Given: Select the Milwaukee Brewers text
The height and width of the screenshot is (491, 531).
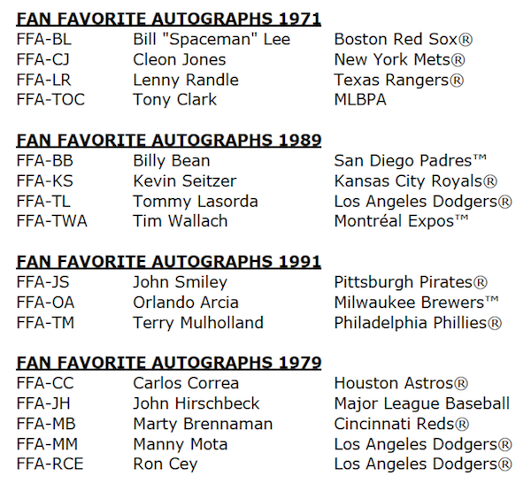Looking at the screenshot, I should click(416, 303).
